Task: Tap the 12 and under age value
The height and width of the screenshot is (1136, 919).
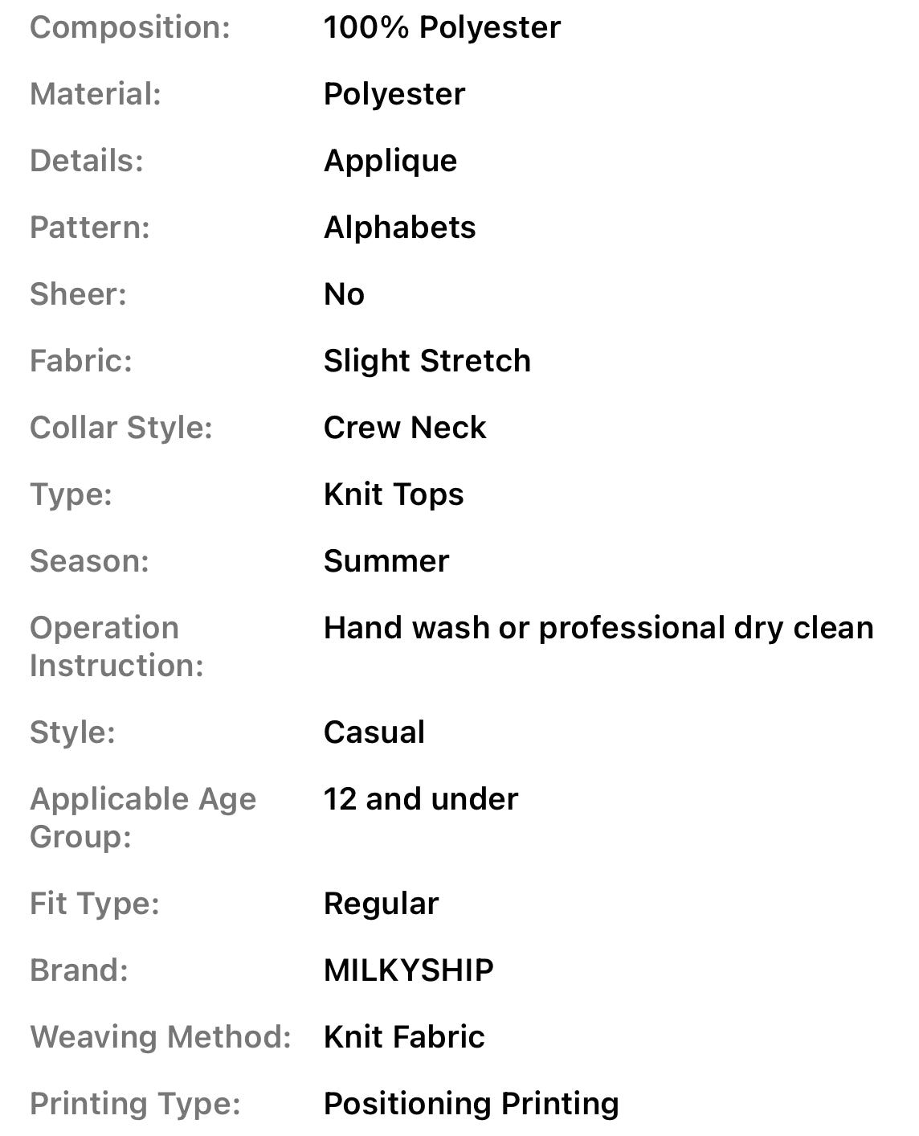Action: (421, 799)
